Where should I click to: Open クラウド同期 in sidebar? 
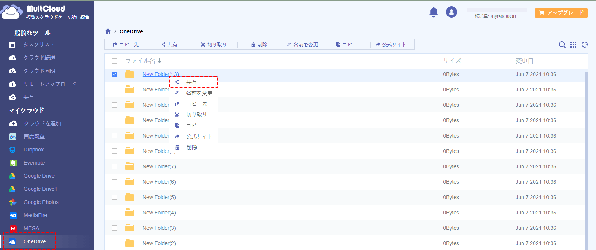pos(39,71)
